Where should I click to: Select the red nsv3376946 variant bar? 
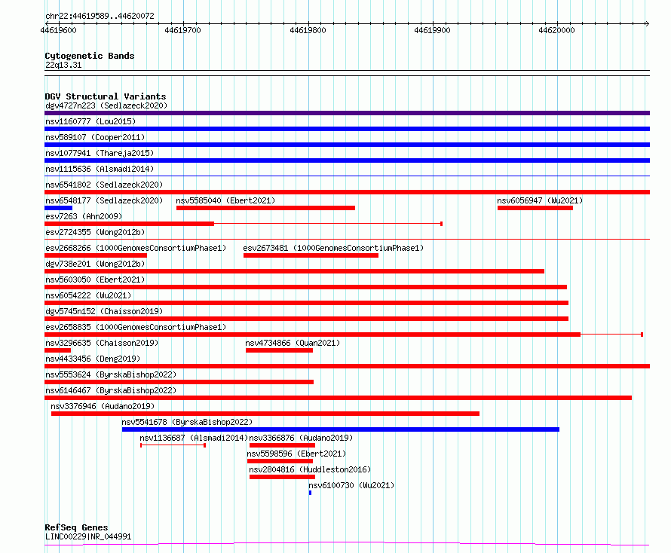click(265, 414)
